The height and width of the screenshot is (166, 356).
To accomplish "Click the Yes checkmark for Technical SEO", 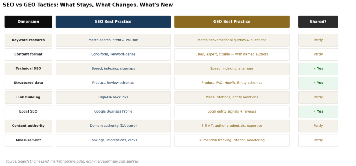I will [318, 69].
